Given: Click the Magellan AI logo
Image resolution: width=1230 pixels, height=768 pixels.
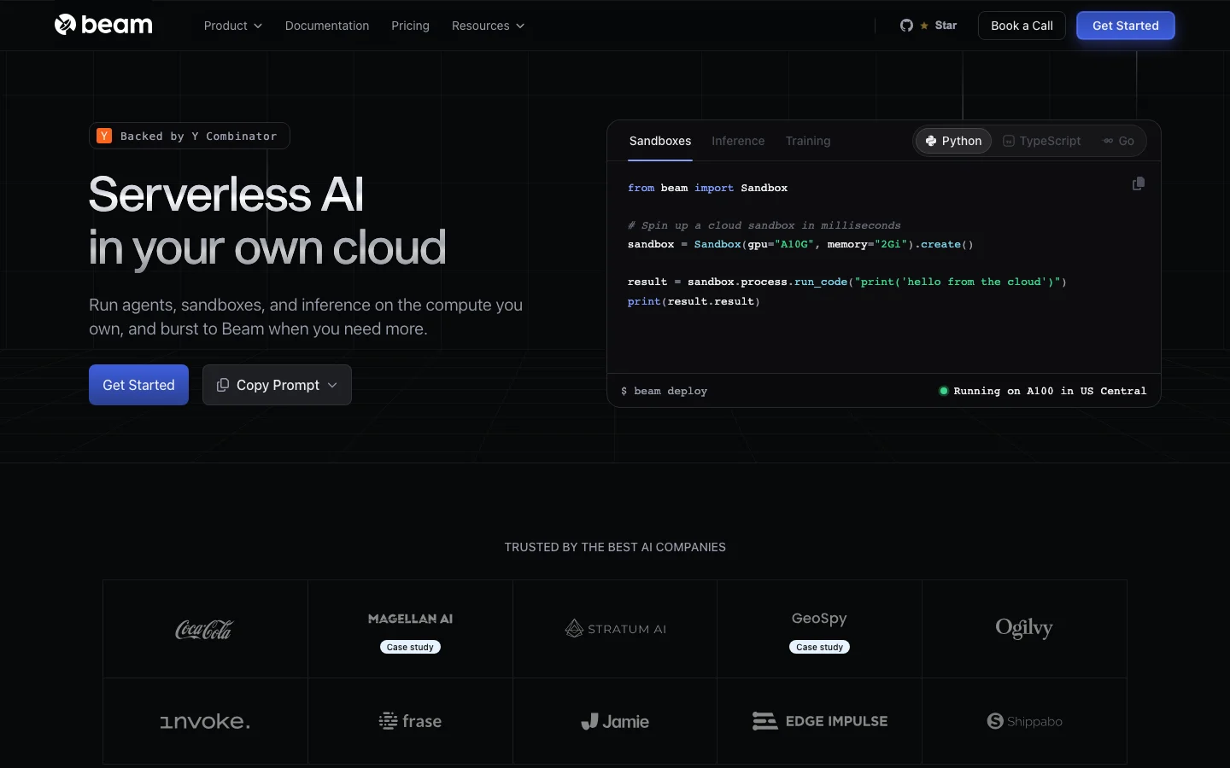Looking at the screenshot, I should click(410, 619).
